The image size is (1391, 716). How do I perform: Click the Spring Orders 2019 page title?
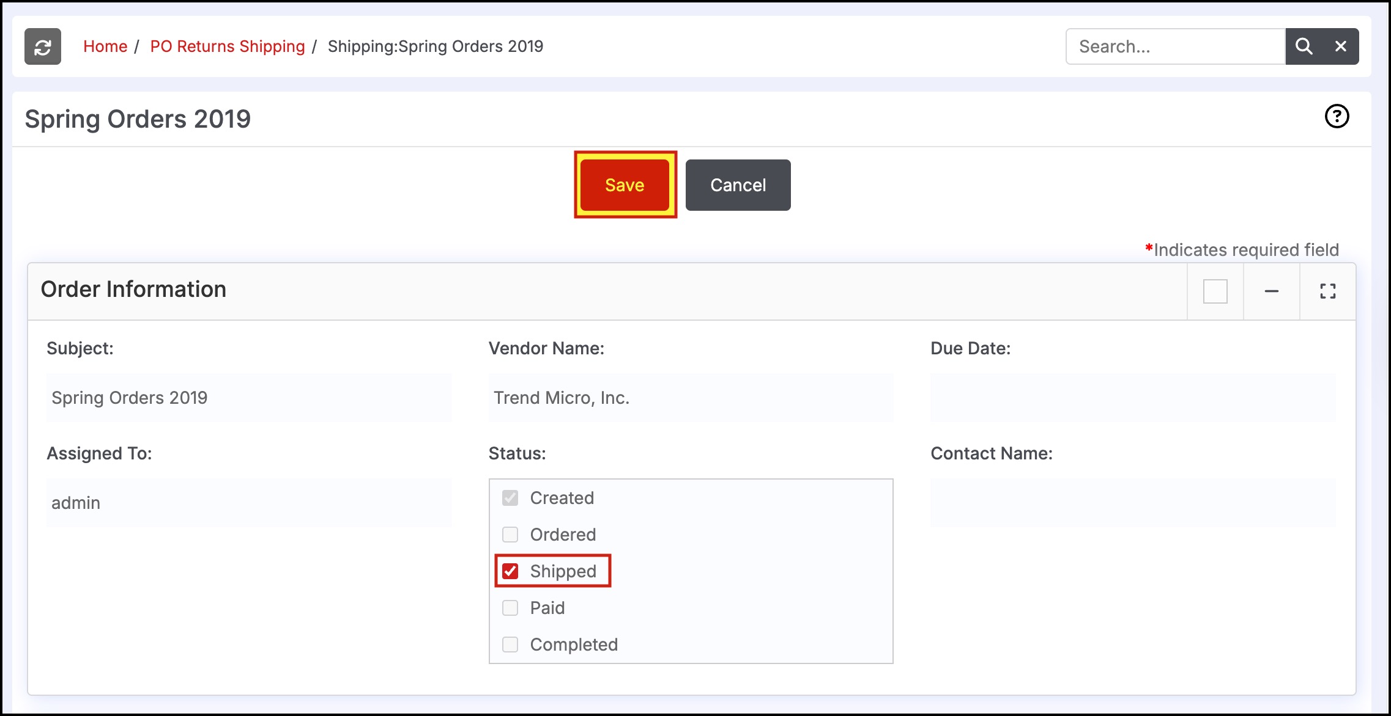coord(138,119)
